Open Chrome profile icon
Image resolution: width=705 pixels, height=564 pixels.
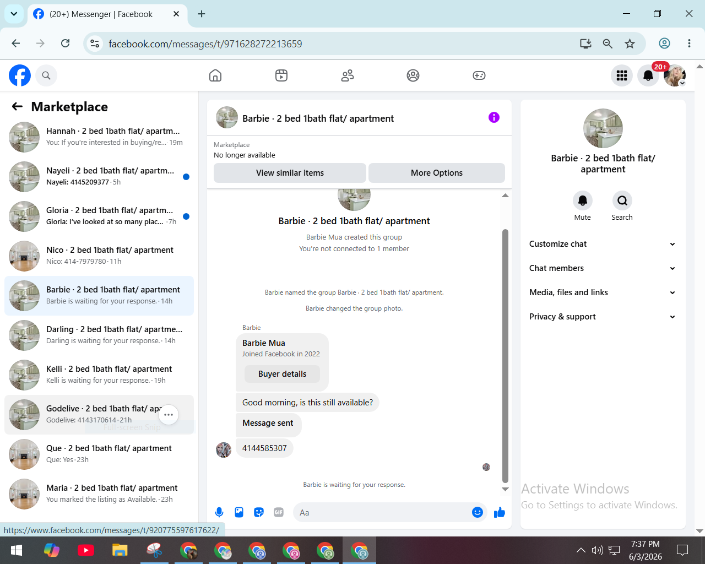click(x=665, y=44)
